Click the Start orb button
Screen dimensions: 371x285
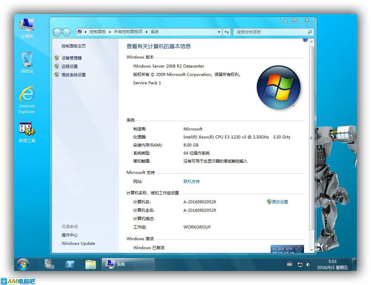pos(23,264)
